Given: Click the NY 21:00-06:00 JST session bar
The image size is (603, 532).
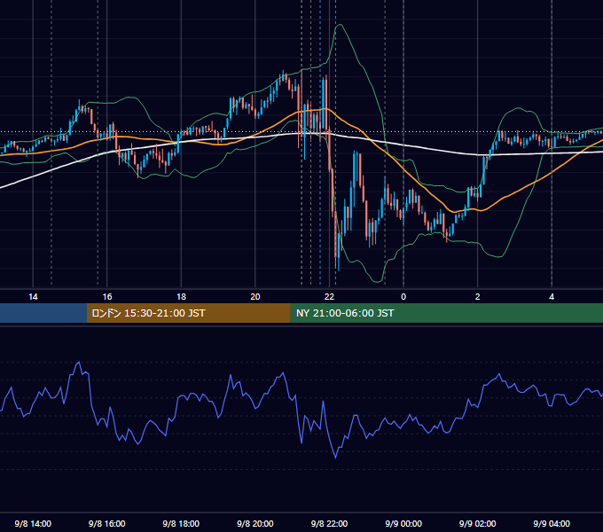Looking at the screenshot, I should (446, 313).
